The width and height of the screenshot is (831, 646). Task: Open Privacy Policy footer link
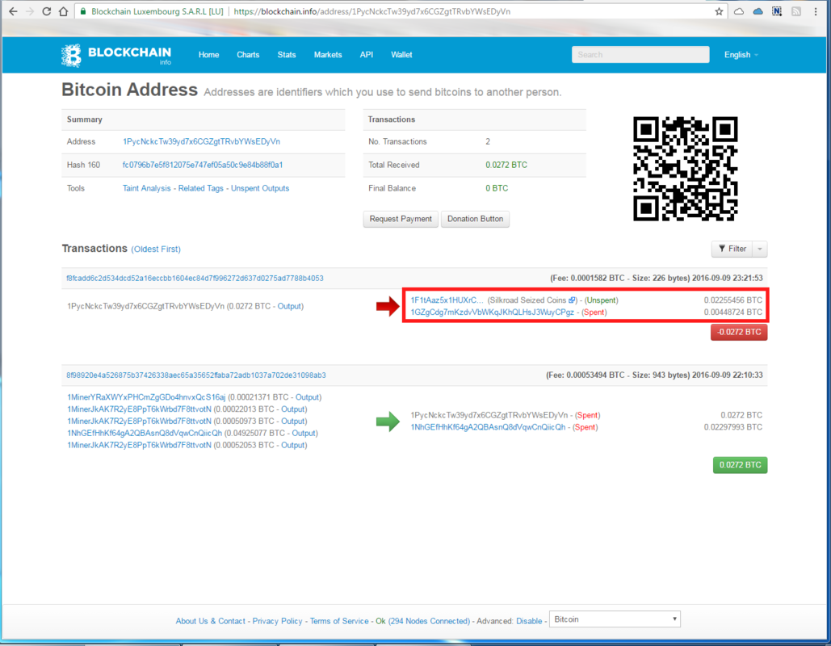pyautogui.click(x=277, y=621)
